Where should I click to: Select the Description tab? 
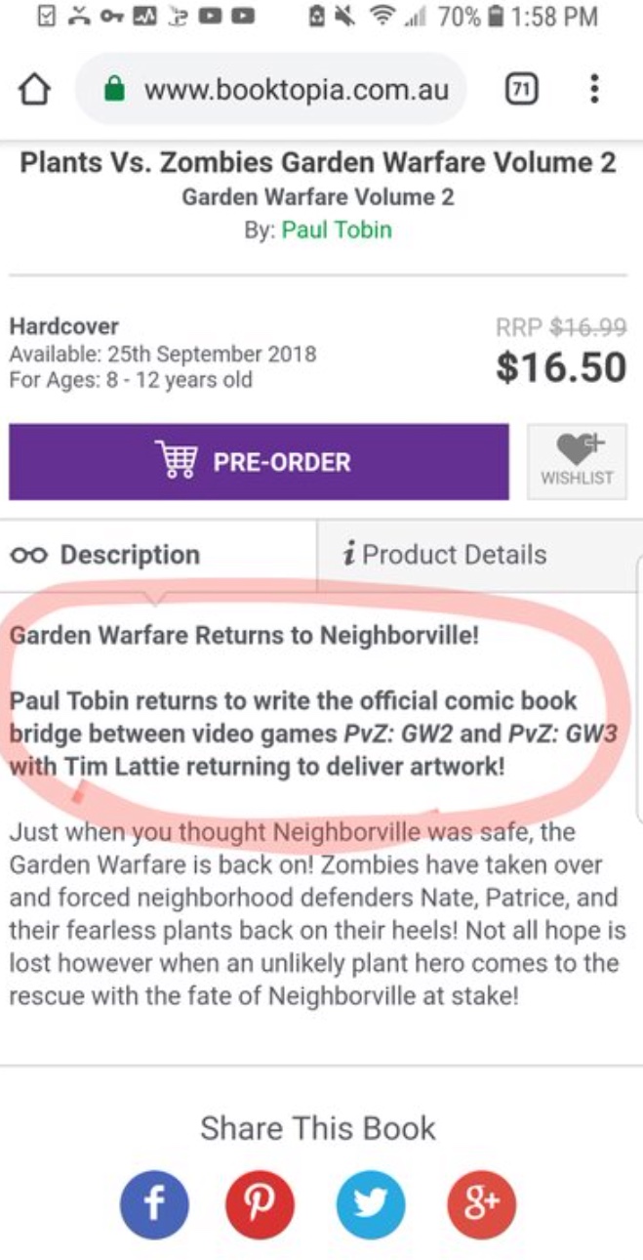[158, 555]
